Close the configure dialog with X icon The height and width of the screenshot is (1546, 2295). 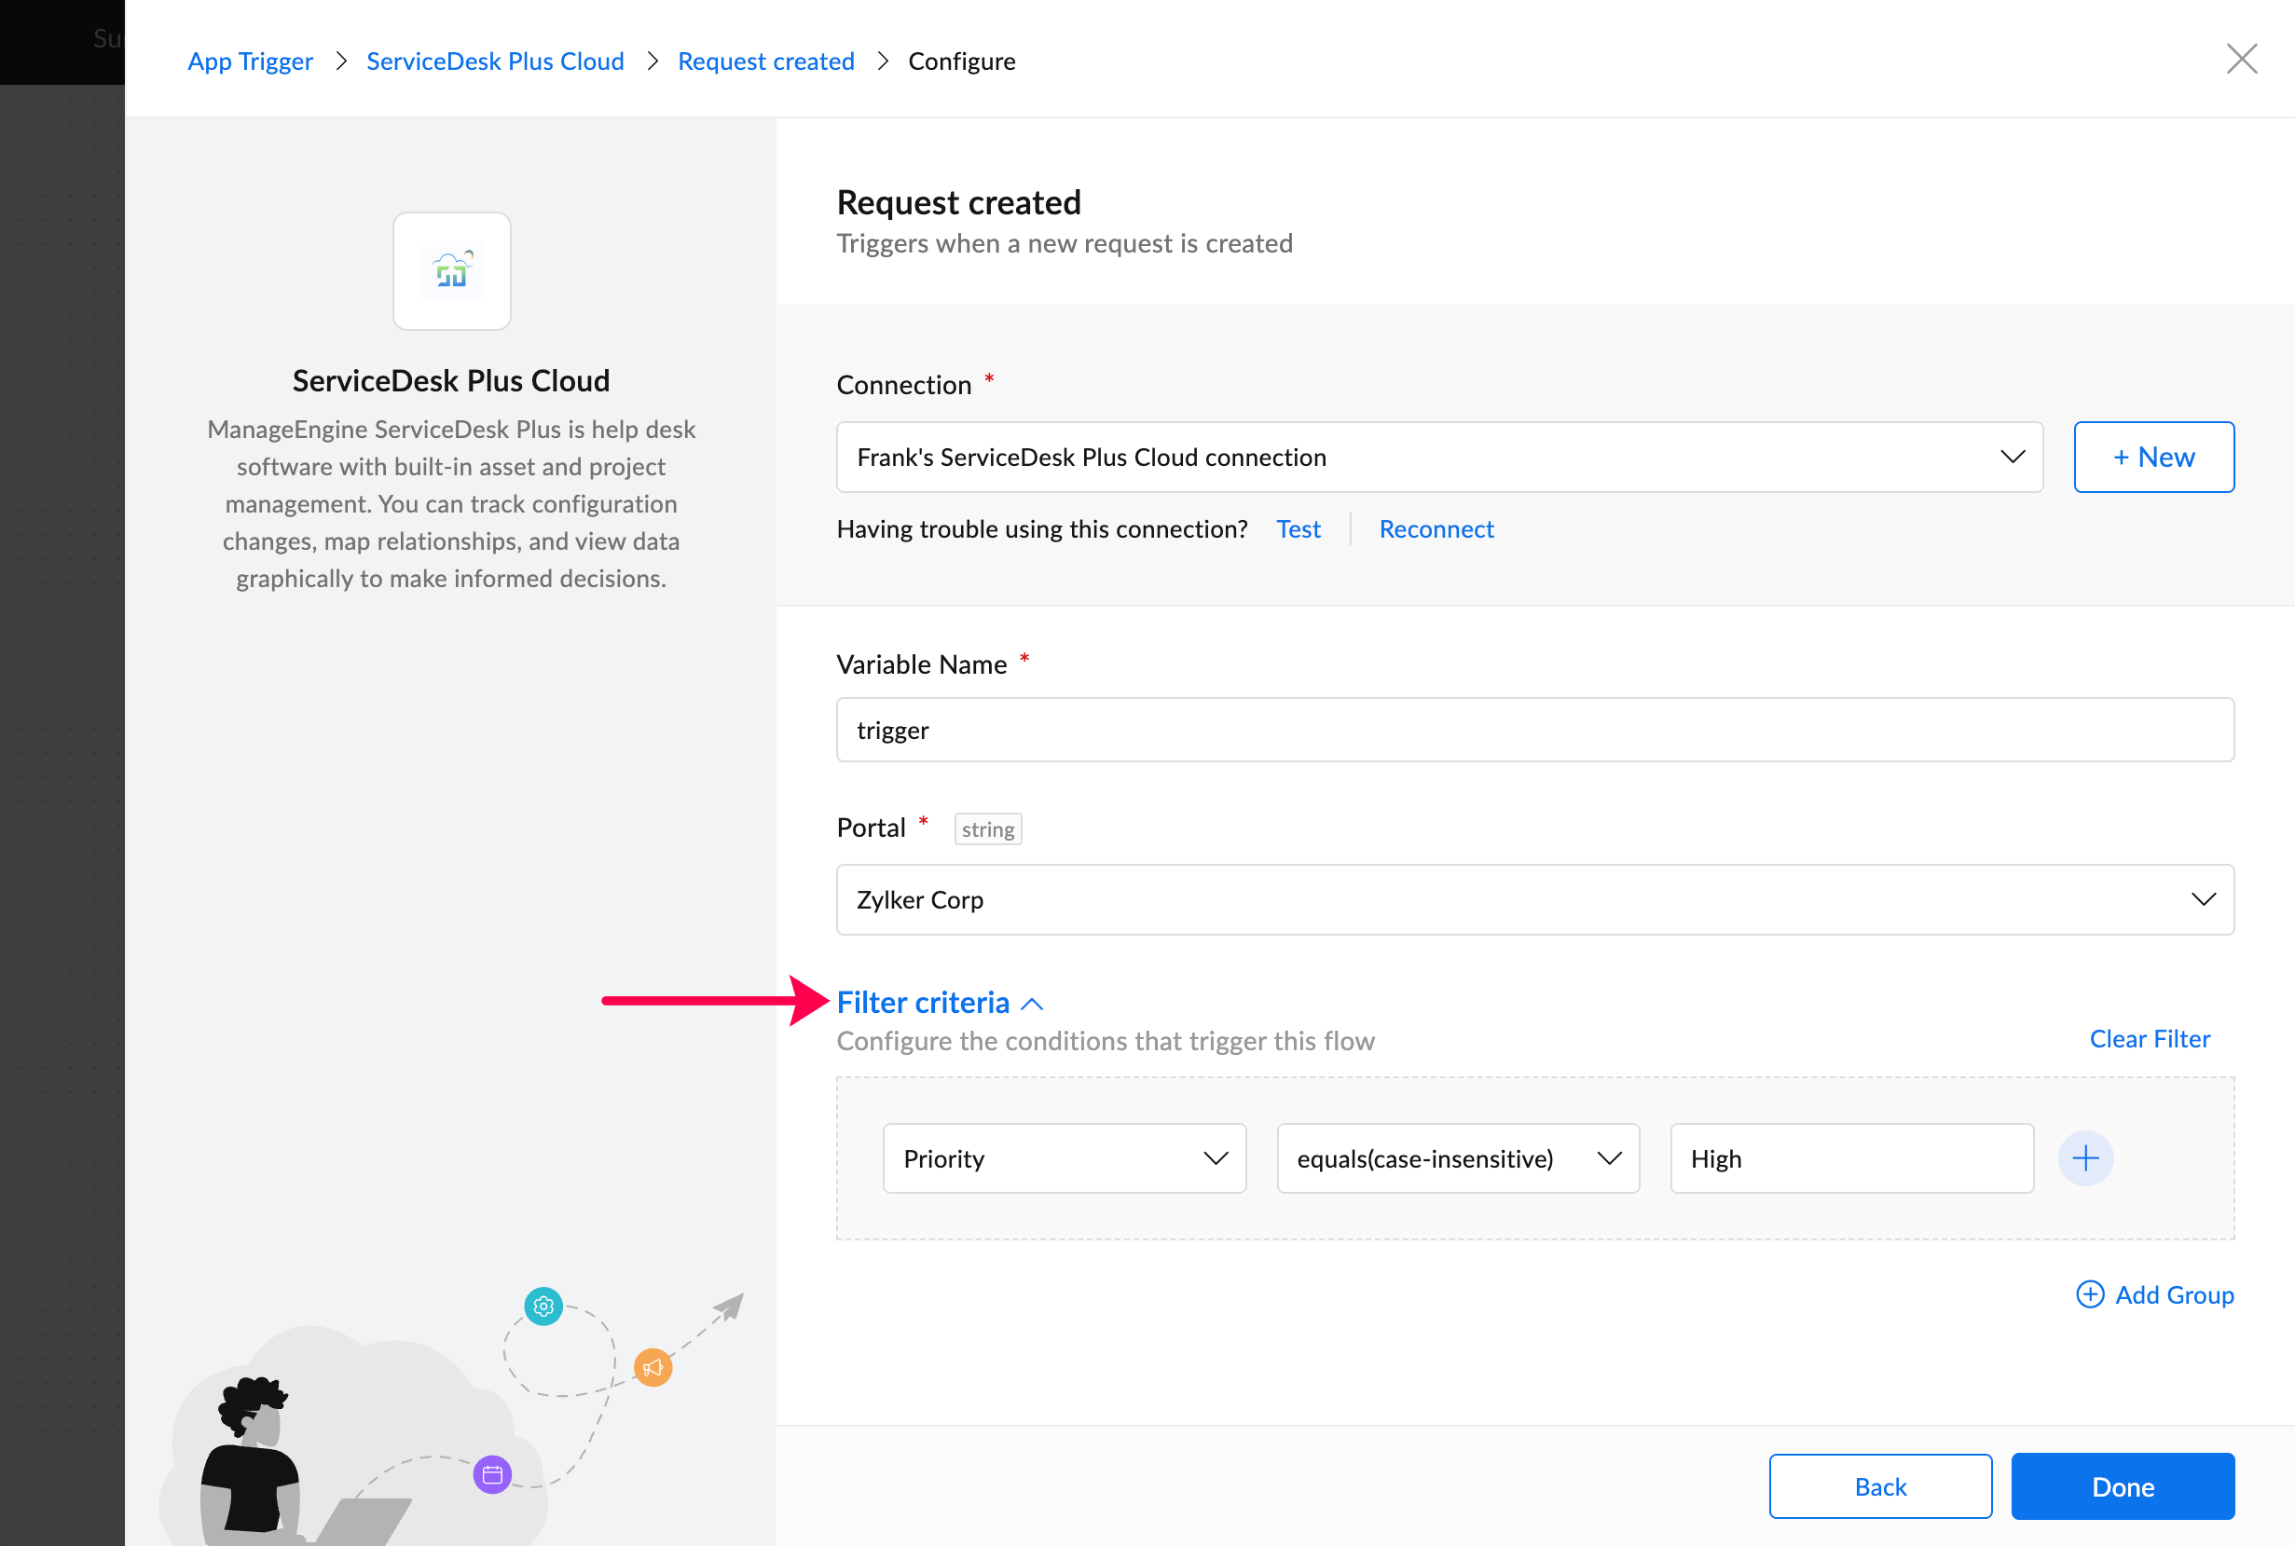click(x=2241, y=59)
